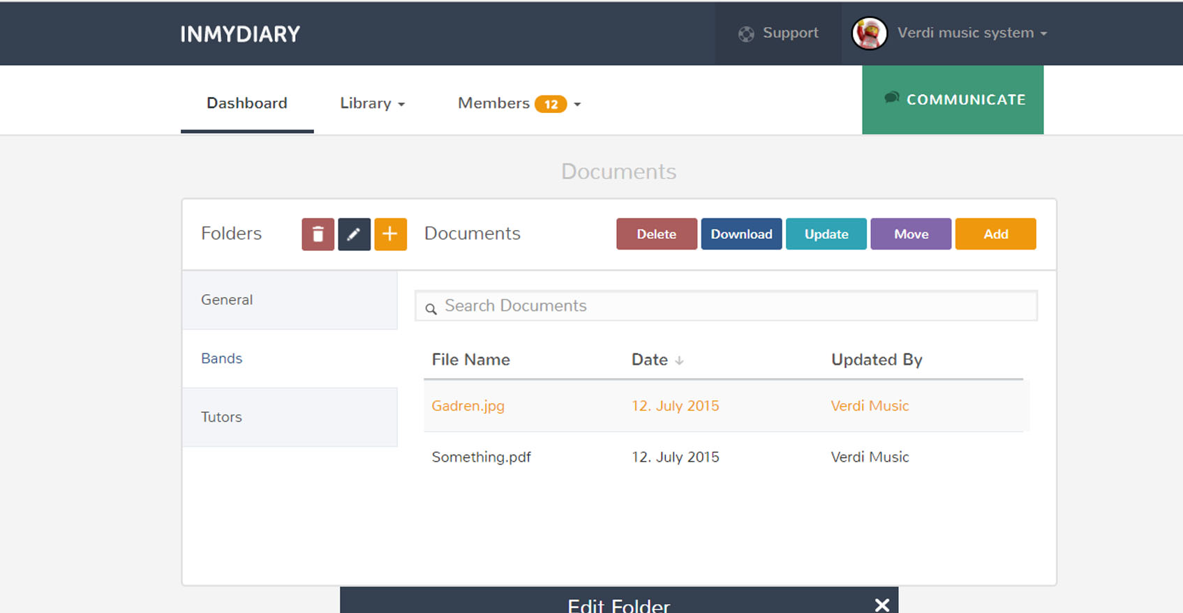Screen dimensions: 1183x613
Task: Click the pencil edit folder icon
Action: click(x=354, y=234)
